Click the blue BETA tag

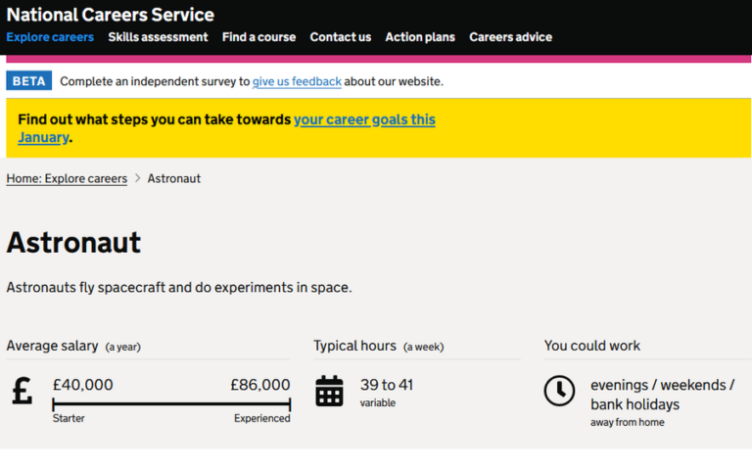[x=28, y=81]
